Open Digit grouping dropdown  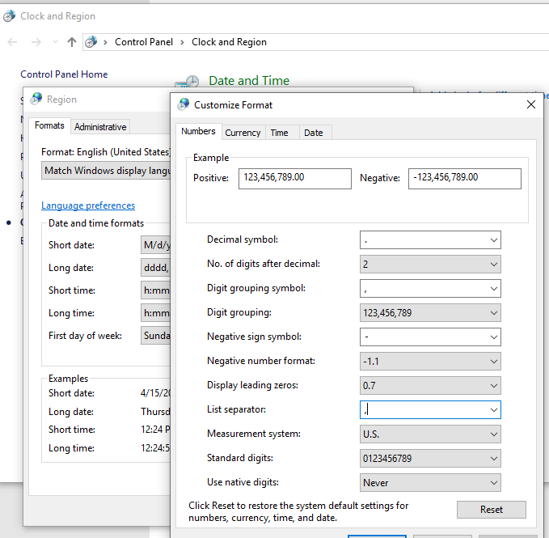point(430,313)
